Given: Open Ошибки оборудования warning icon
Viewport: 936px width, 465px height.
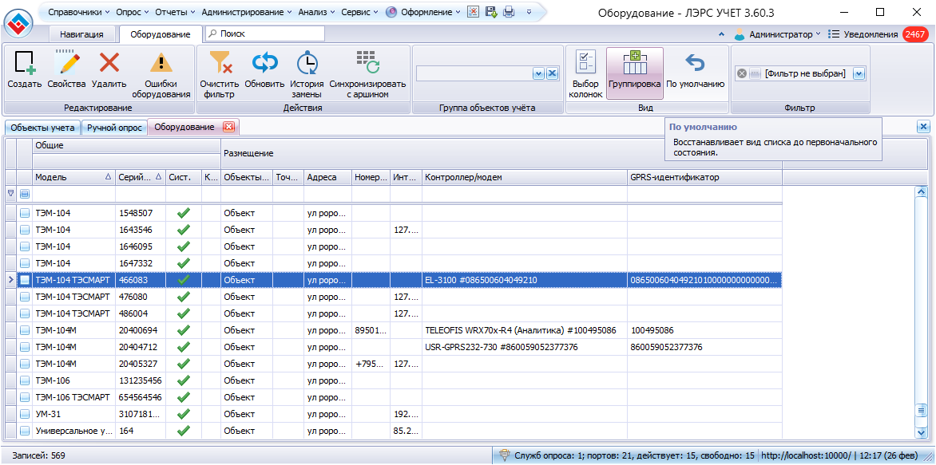Looking at the screenshot, I should click(x=161, y=62).
